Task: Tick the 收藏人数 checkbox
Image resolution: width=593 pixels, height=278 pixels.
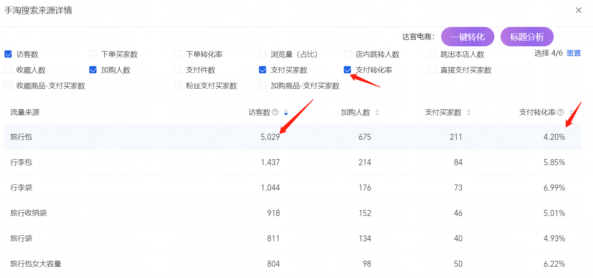Action: coord(8,70)
